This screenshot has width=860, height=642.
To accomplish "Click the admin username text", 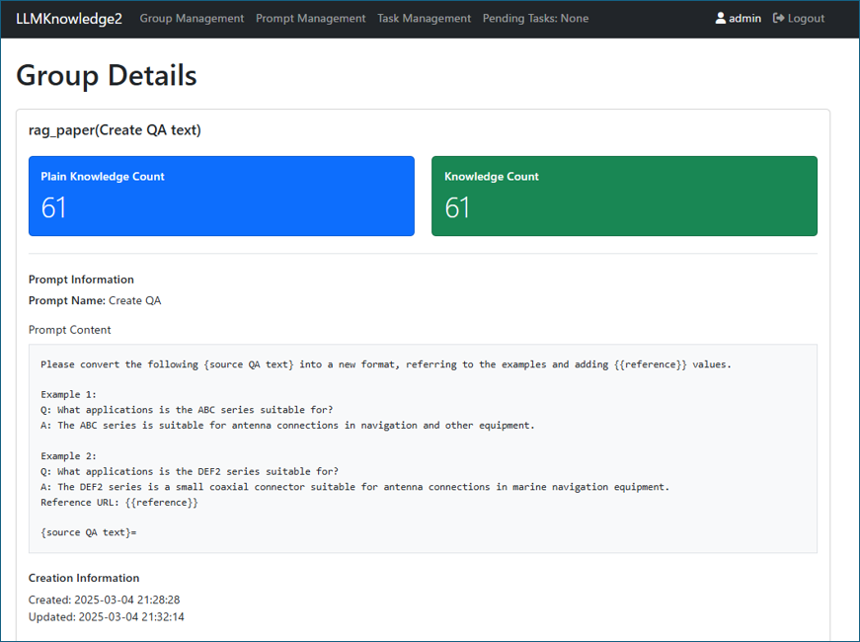I will click(x=744, y=19).
